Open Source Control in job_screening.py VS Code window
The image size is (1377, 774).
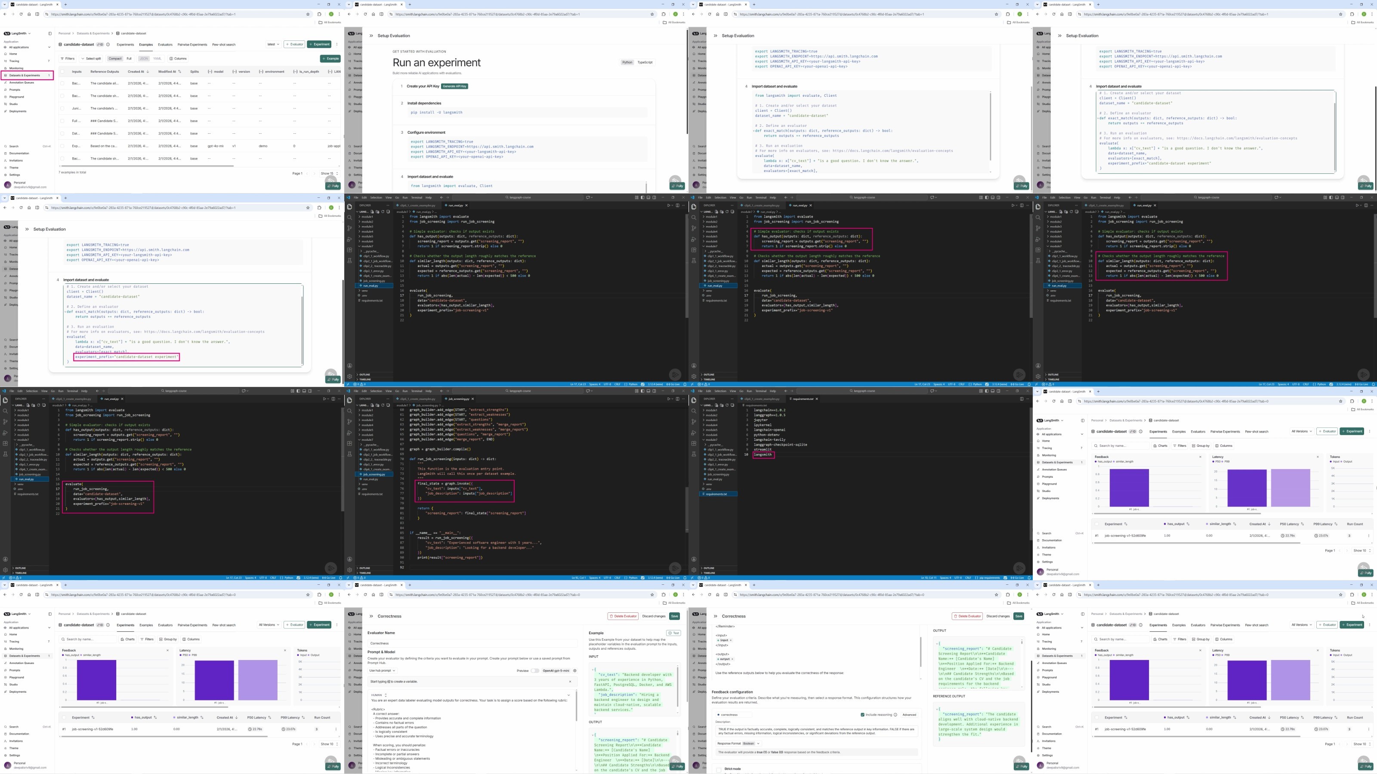tap(349, 421)
